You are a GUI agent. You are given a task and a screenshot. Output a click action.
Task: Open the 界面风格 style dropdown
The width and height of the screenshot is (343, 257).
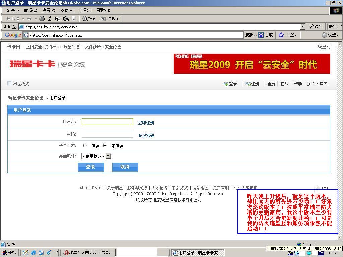pyautogui.click(x=96, y=156)
